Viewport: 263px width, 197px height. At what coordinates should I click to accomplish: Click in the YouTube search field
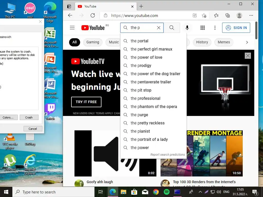coord(142,28)
